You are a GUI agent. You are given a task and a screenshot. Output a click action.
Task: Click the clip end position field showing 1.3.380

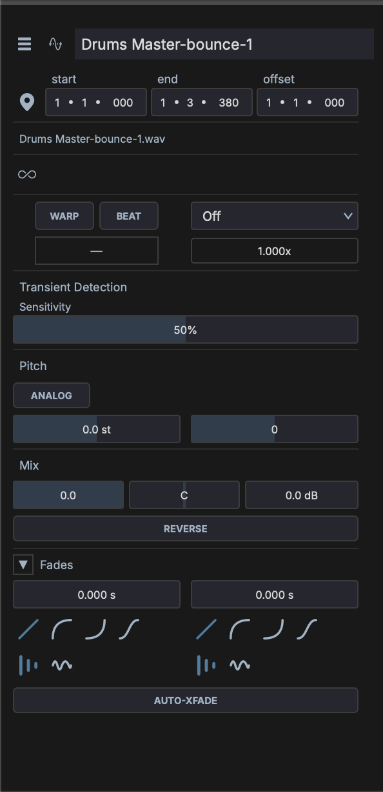click(201, 102)
